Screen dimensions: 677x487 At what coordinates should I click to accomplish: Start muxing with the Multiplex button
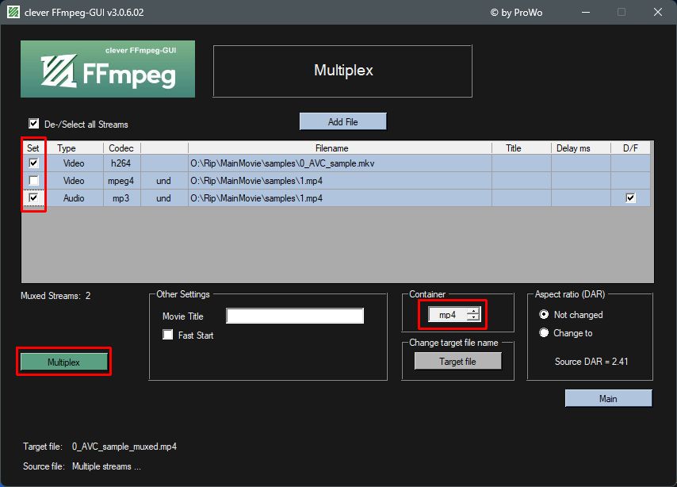pyautogui.click(x=64, y=362)
